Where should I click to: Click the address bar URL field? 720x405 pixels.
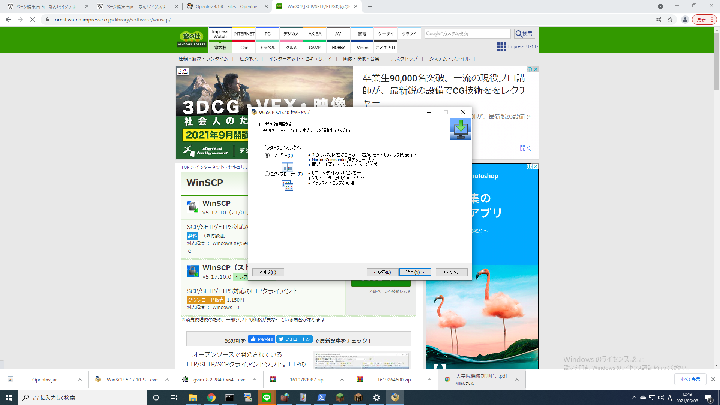pyautogui.click(x=345, y=19)
